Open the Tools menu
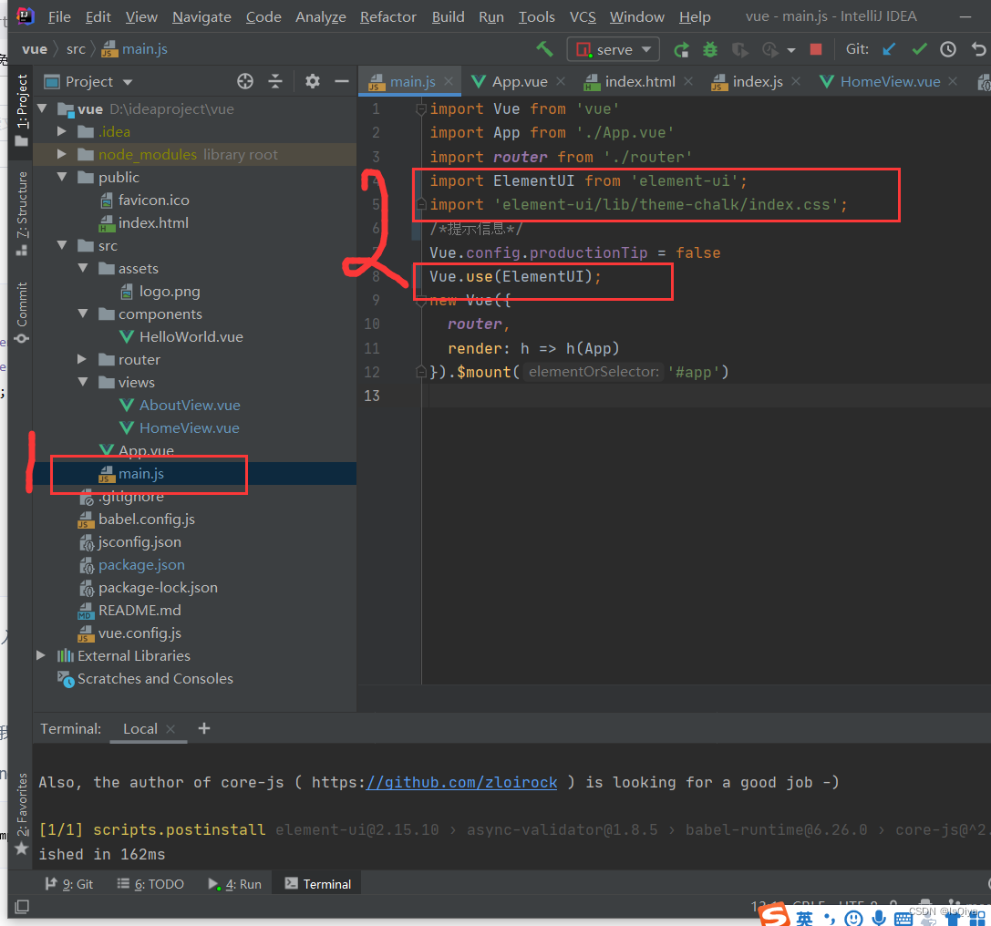This screenshot has height=926, width=991. pos(537,17)
